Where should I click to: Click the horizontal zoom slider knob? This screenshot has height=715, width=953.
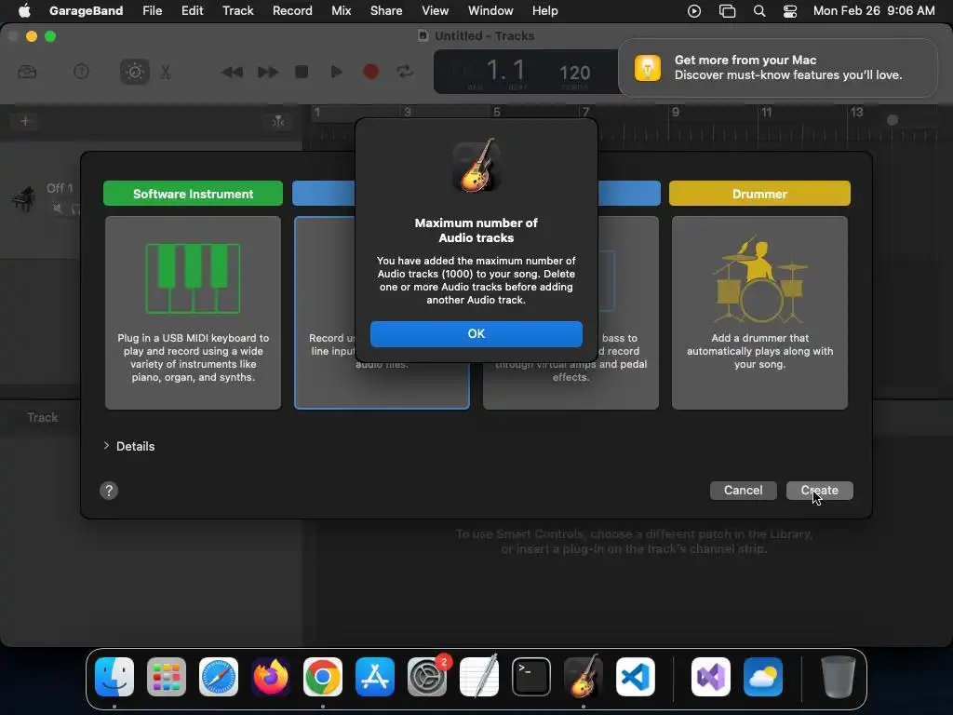pos(893,120)
